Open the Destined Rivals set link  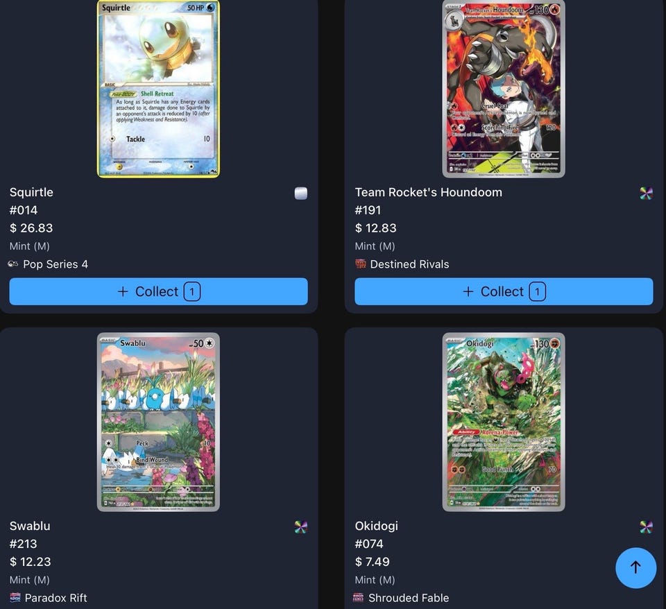[409, 264]
